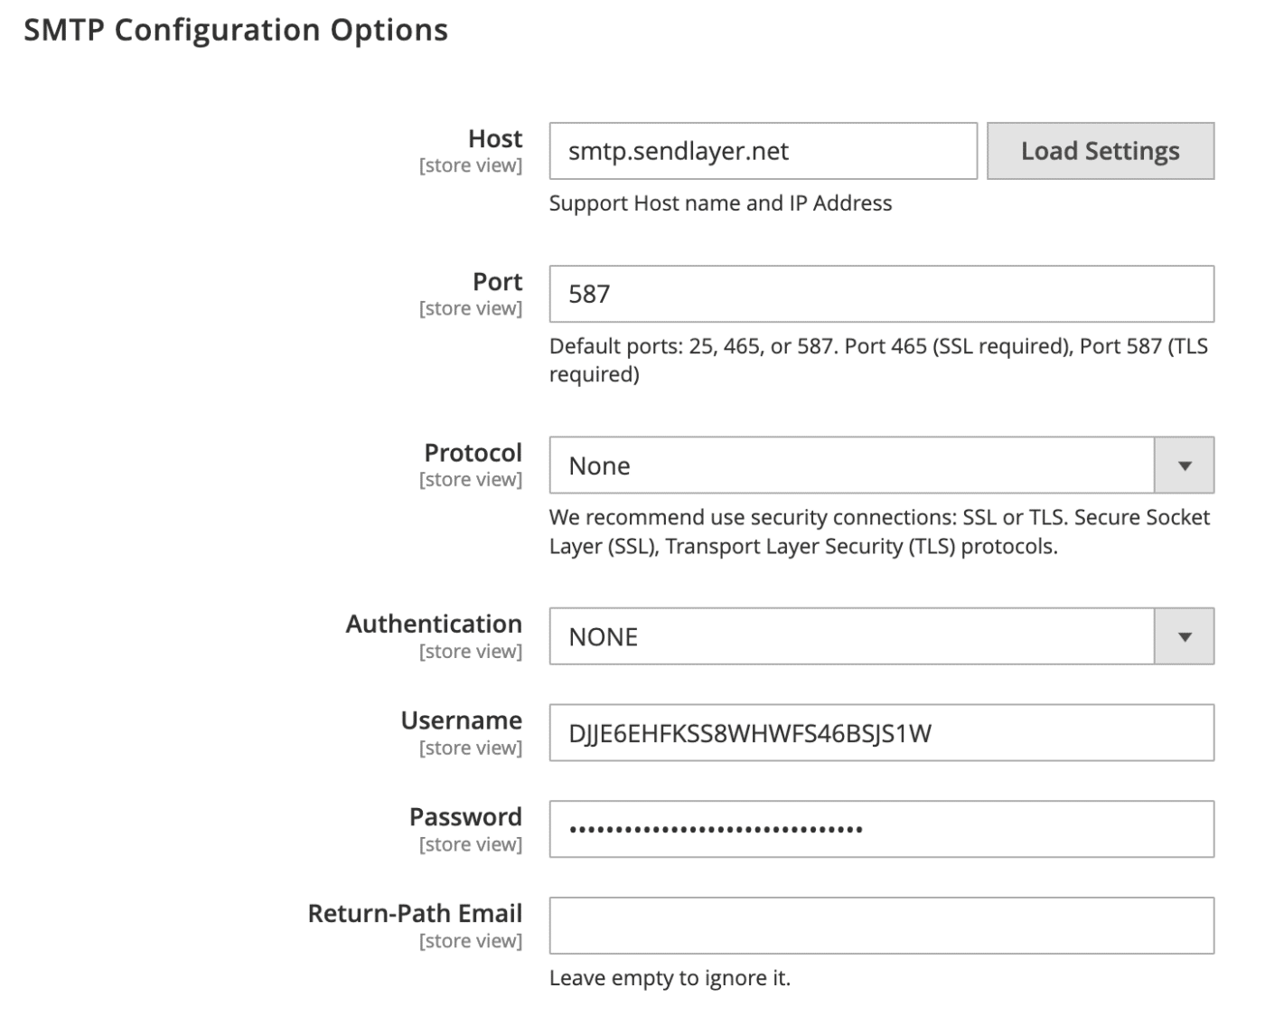Click the Port input showing 587
Viewport: 1265px width, 1016px height.
tap(881, 294)
